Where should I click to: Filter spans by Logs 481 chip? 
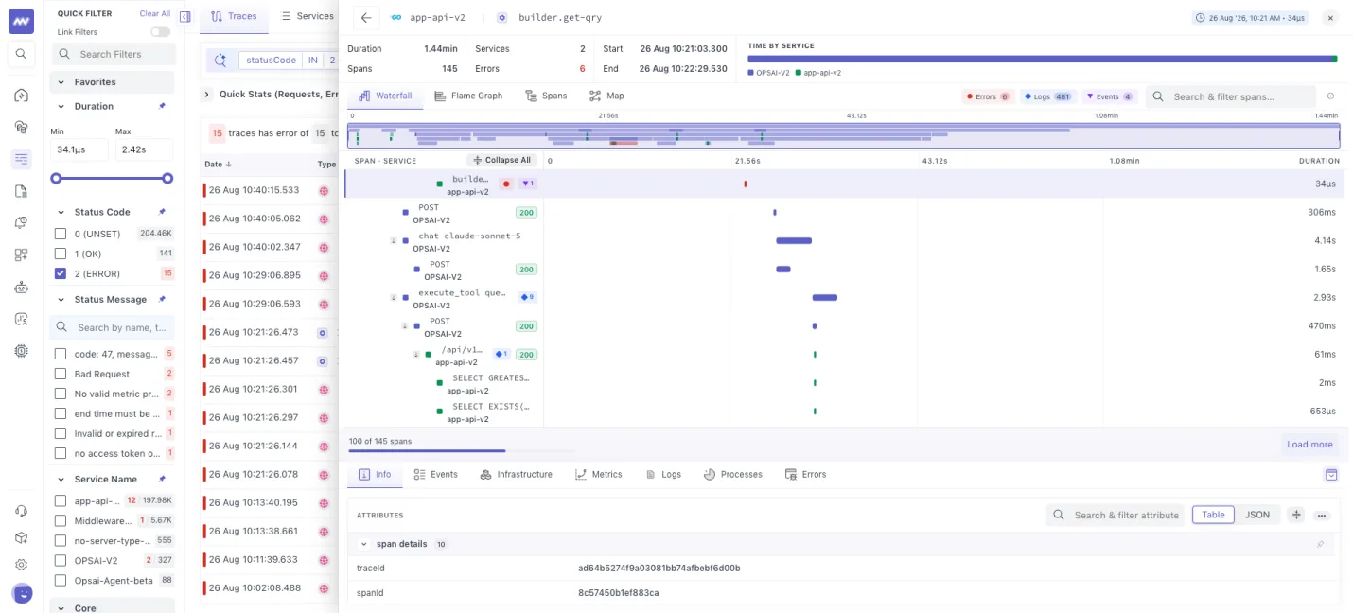point(1047,96)
